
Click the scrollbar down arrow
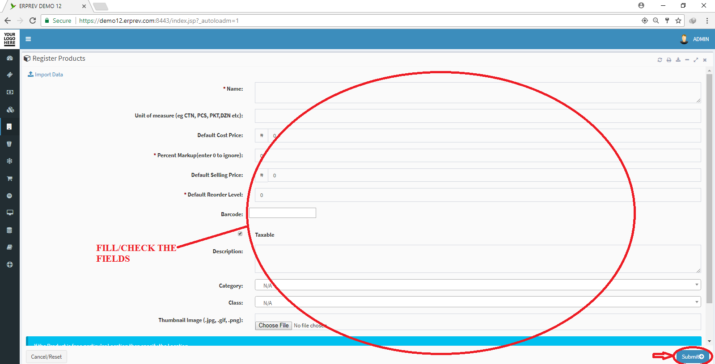point(709,341)
